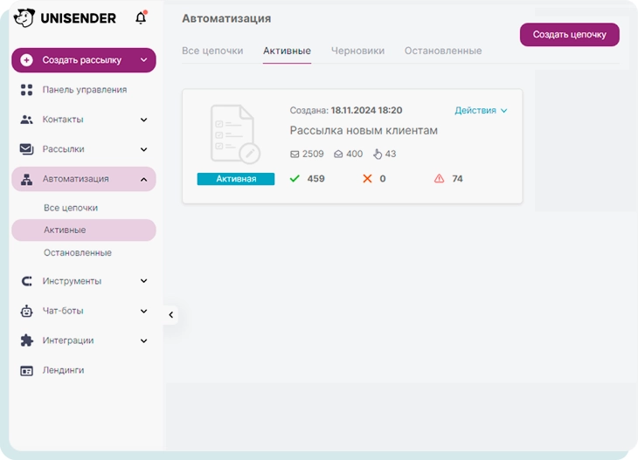638x460 pixels.
Task: Click the Автоматизация hierarchy icon
Action: tap(26, 179)
